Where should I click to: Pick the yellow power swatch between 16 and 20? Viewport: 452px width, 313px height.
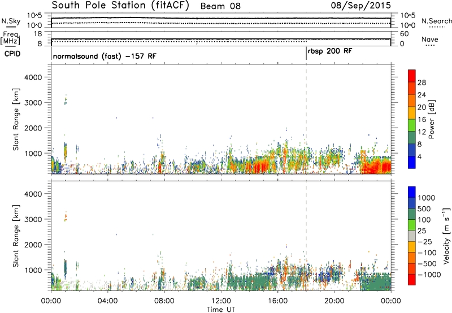click(412, 112)
